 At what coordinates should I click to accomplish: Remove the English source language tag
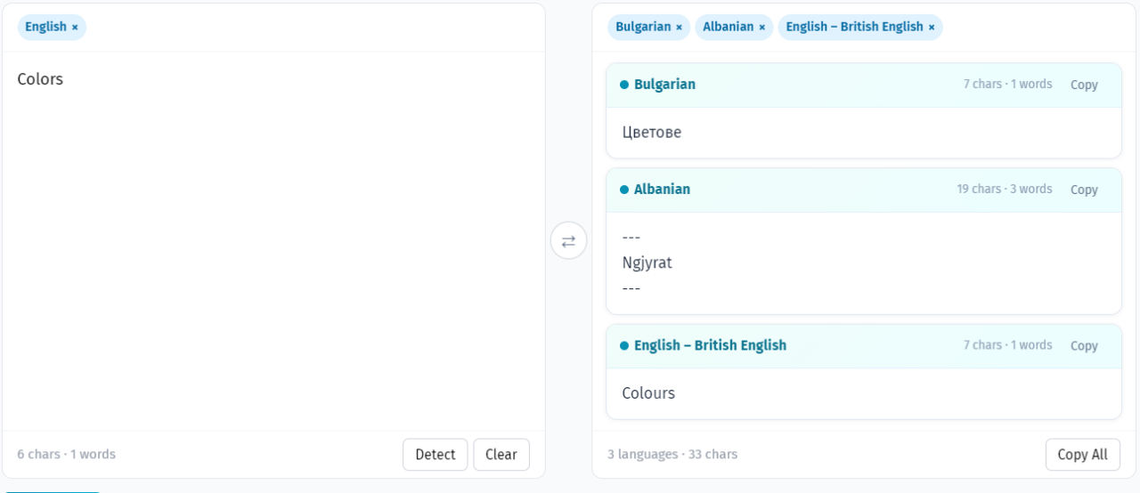75,28
